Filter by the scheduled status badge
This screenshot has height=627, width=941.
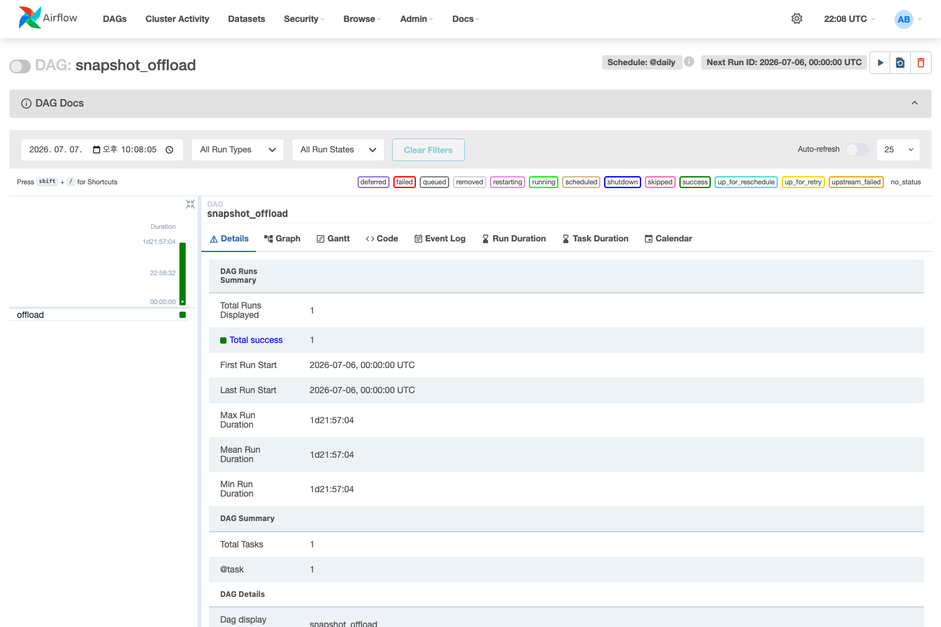click(x=581, y=182)
